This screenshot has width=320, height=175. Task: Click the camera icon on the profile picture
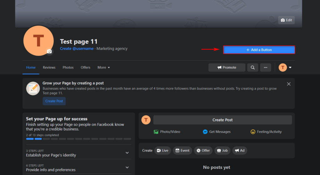click(x=49, y=51)
